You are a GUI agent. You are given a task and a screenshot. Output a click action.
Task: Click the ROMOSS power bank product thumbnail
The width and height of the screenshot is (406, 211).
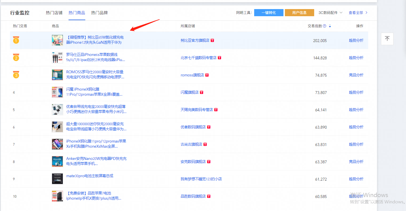pos(57,75)
